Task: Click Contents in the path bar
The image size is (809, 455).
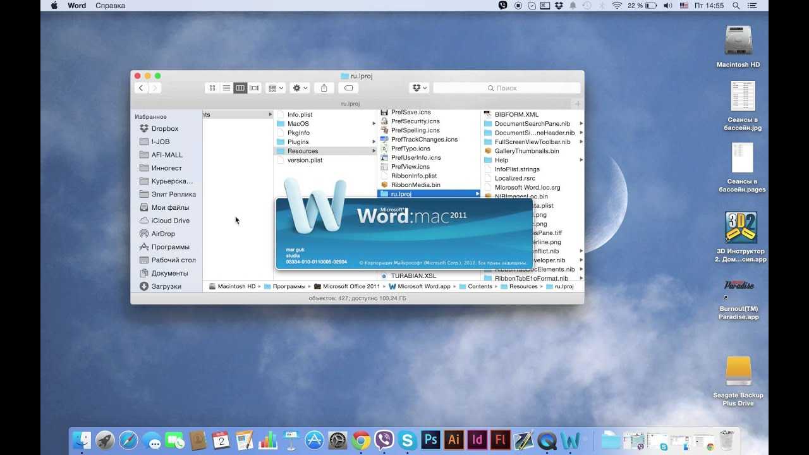Action: 475,286
